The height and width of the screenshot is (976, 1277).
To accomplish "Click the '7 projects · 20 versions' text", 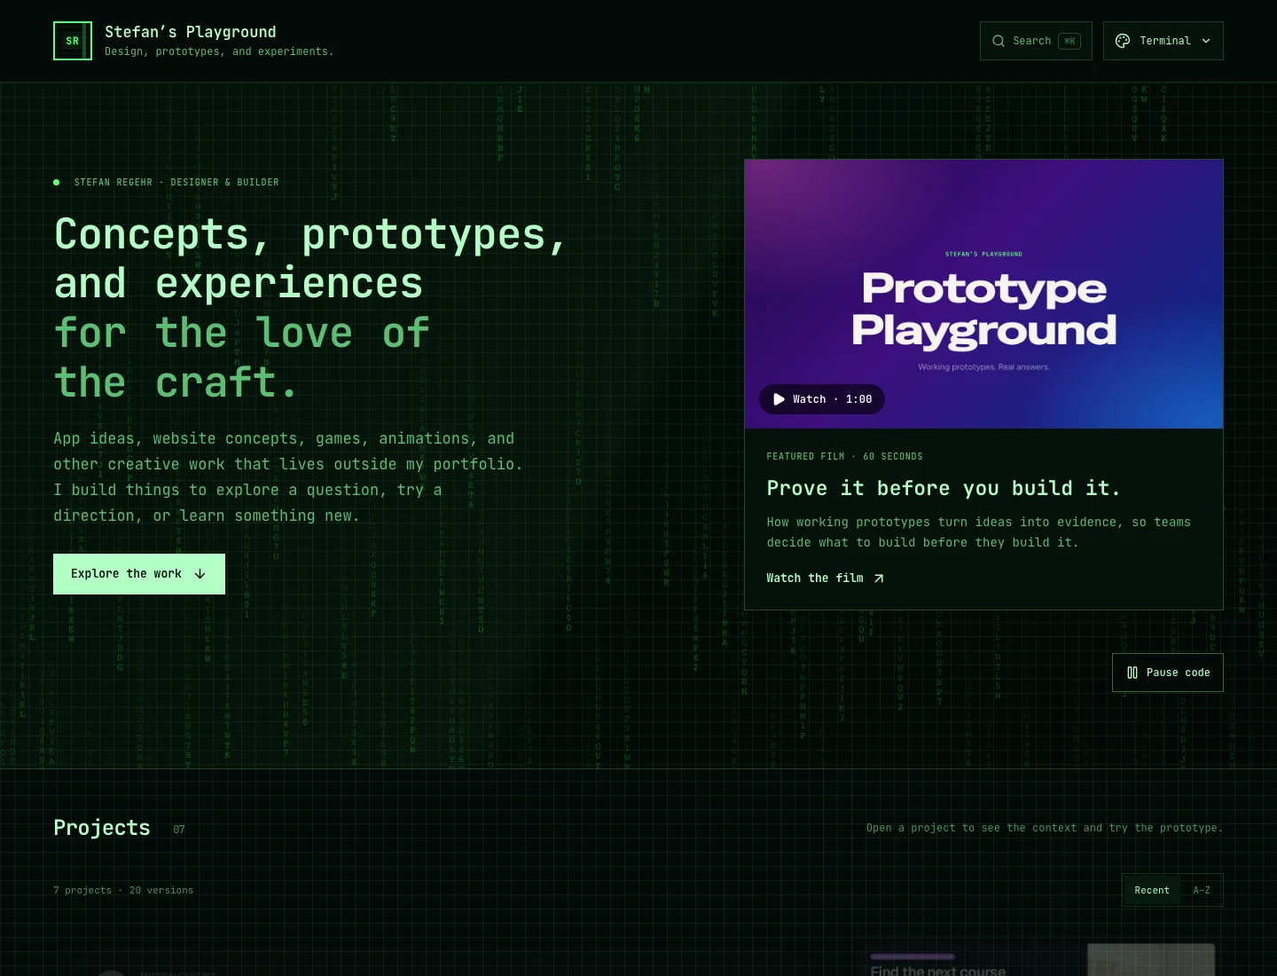I will click(x=123, y=890).
